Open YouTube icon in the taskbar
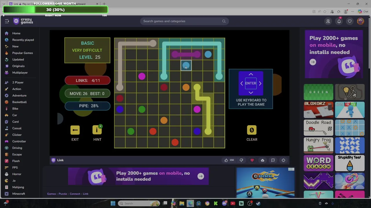 pos(233,203)
